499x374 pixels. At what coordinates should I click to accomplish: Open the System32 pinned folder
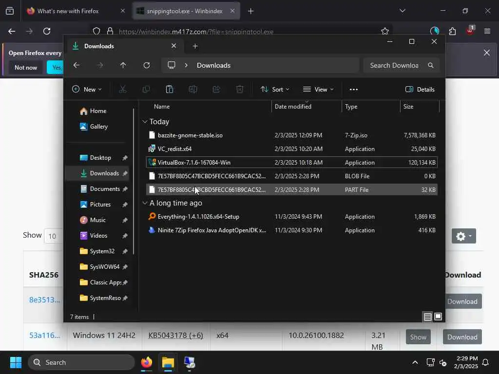point(97,251)
